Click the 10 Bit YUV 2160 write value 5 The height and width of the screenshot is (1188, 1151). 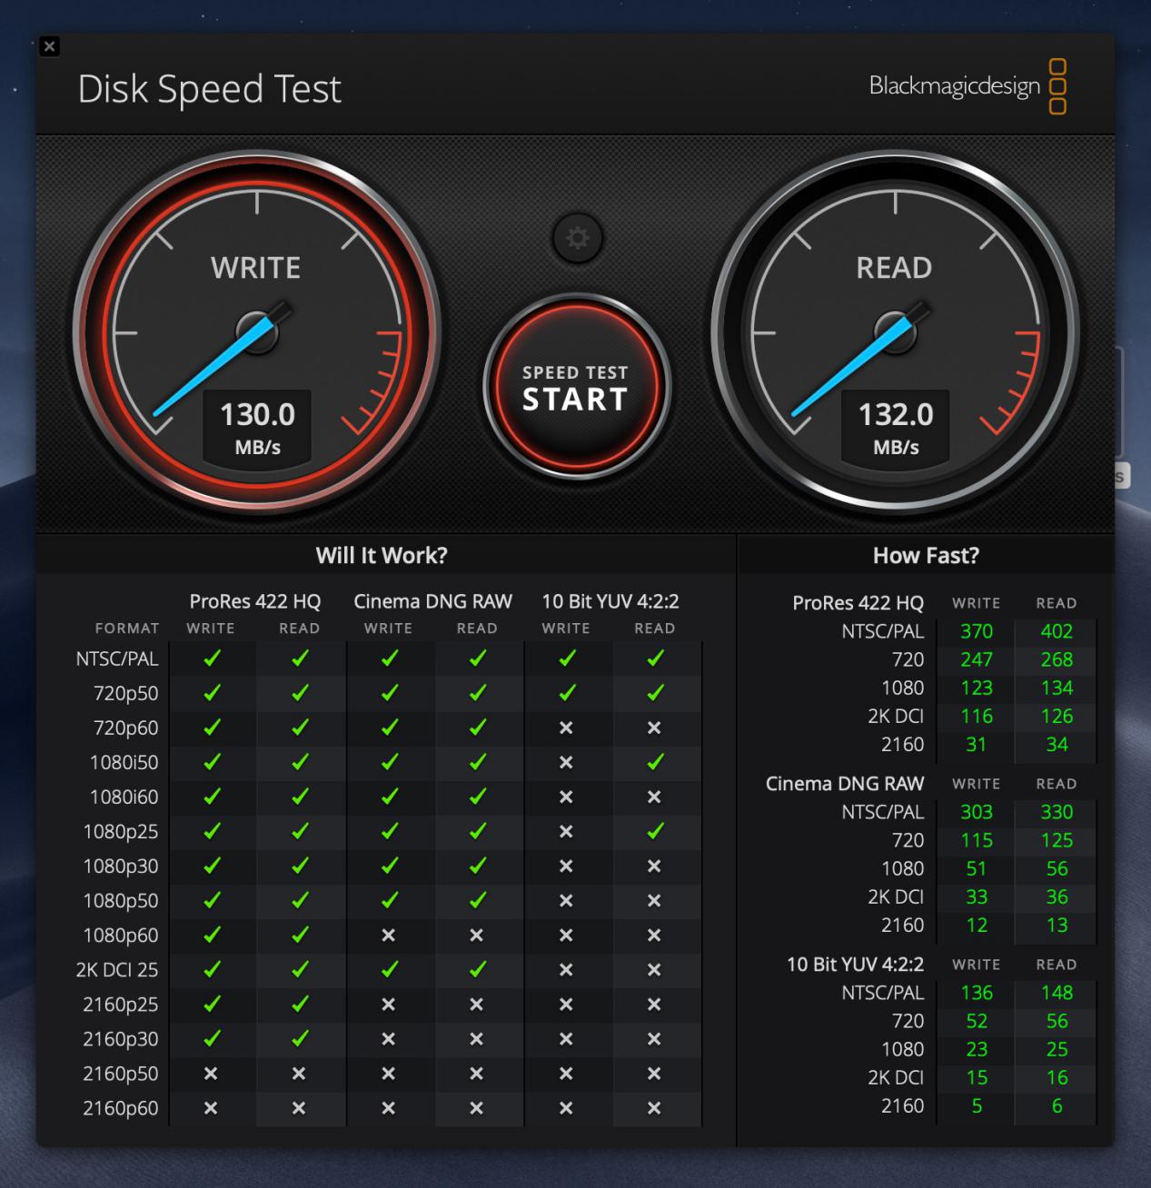click(977, 1105)
